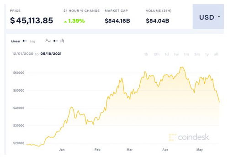Image resolution: width=228 pixels, height=167 pixels.
Task: Select the Linear scale label
Action: pyautogui.click(x=16, y=41)
